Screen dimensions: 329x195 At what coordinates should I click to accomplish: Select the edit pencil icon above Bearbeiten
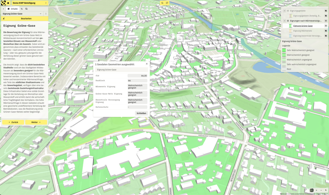pos(4,19)
